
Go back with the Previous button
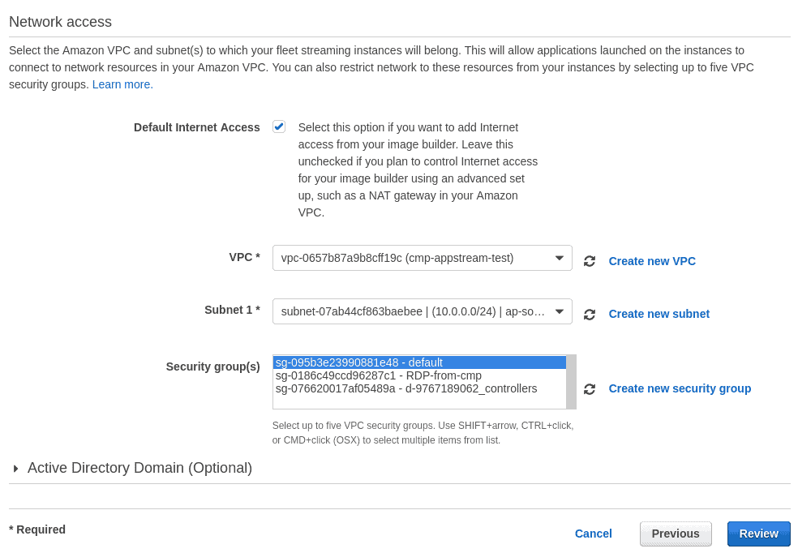[676, 534]
